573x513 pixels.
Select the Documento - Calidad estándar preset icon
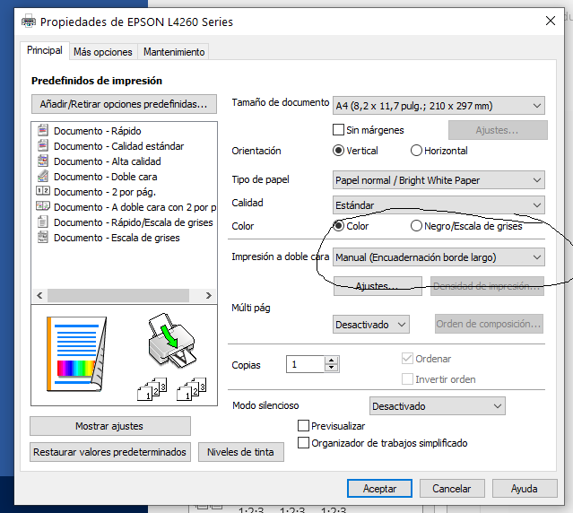pos(42,146)
